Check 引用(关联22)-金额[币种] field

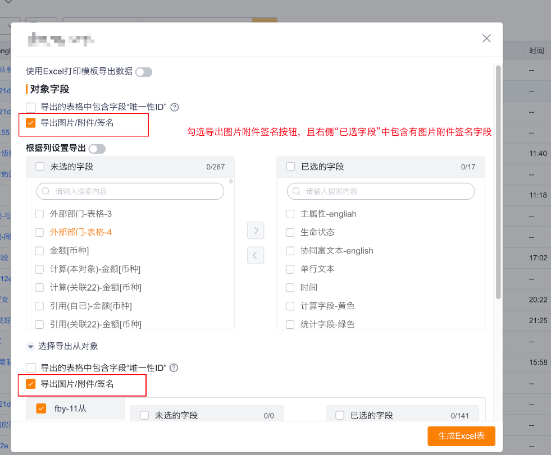coord(39,324)
